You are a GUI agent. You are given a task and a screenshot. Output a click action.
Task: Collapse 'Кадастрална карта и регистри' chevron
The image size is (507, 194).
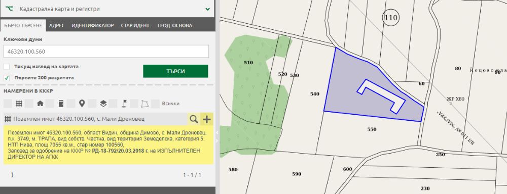[x=208, y=9]
